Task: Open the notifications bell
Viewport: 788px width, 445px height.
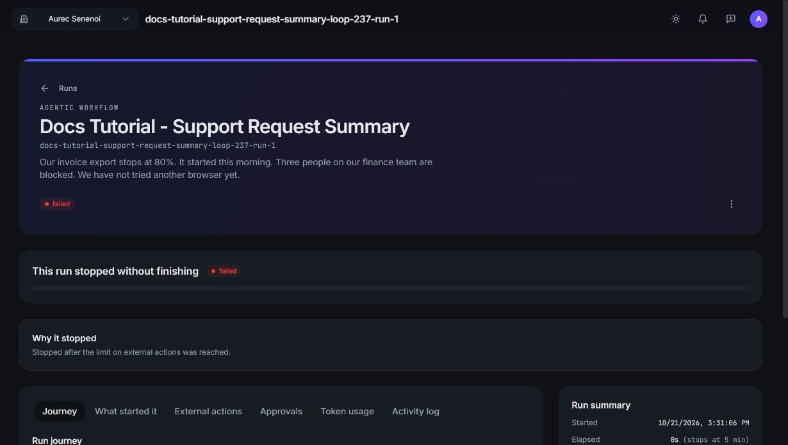Action: [703, 19]
